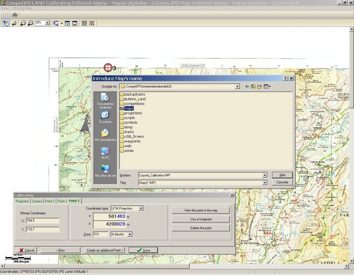Click the bitmap X coordinate field
This screenshot has width=354, height=275.
(43, 221)
